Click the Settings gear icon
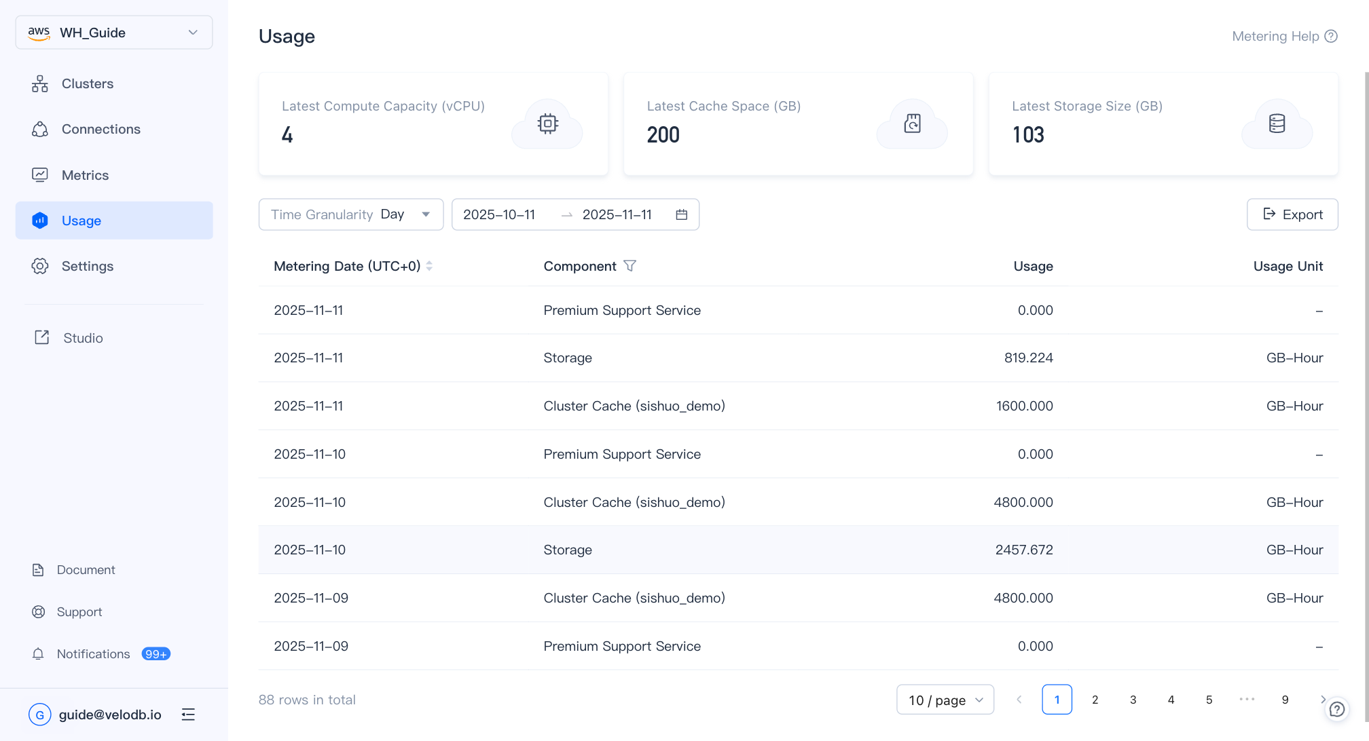The image size is (1369, 741). pyautogui.click(x=40, y=266)
